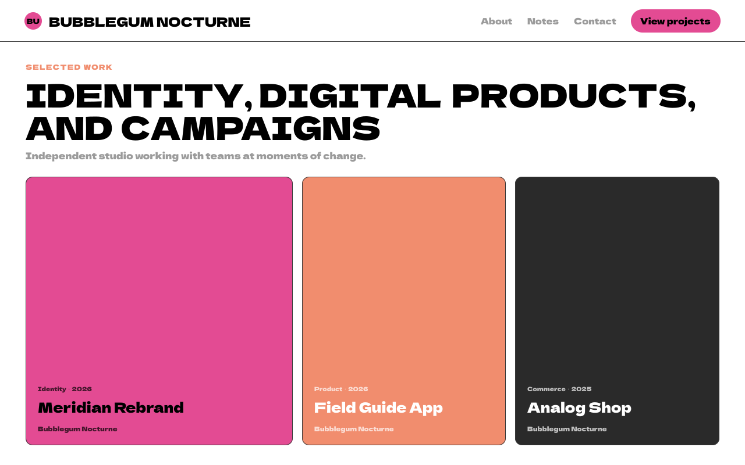Screen dimensions: 745x465
Task: Click the main Identity, Digital Products heading
Action: pyautogui.click(x=361, y=113)
